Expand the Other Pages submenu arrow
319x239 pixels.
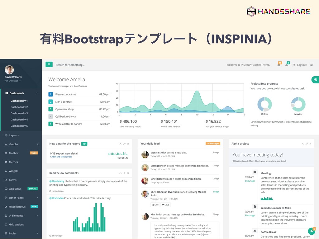tap(37, 198)
